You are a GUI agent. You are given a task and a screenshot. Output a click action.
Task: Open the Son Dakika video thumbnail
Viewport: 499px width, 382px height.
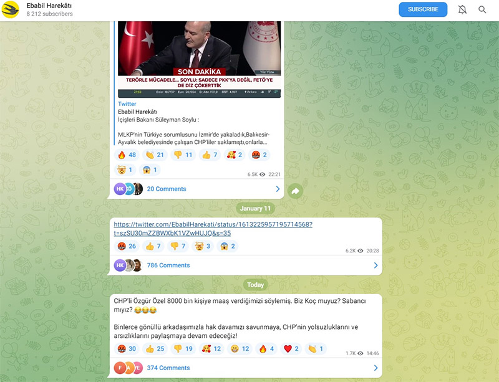[199, 59]
